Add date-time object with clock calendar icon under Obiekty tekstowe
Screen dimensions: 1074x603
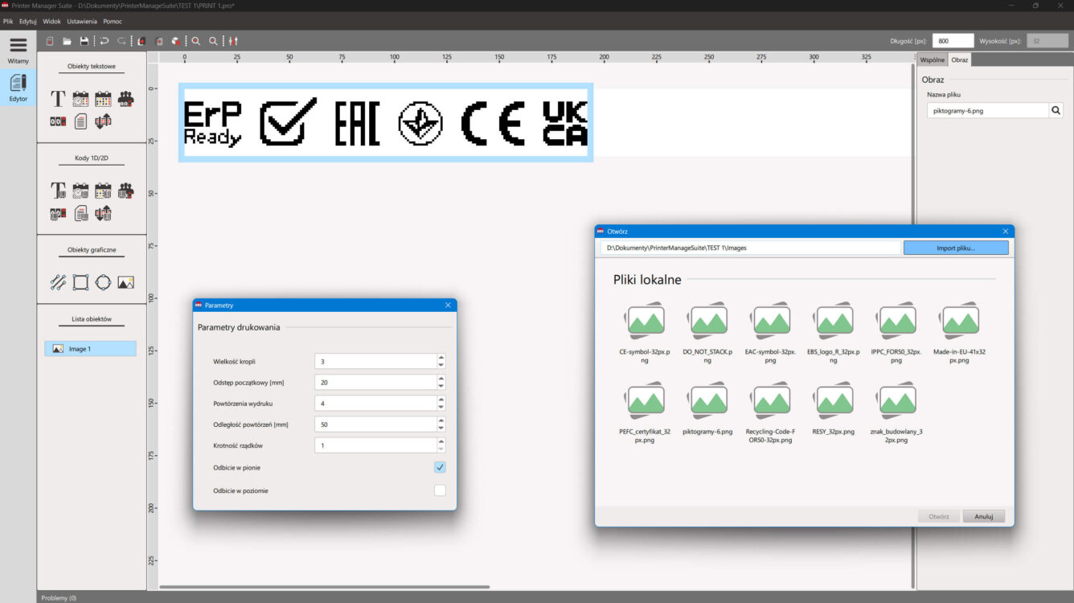(80, 99)
